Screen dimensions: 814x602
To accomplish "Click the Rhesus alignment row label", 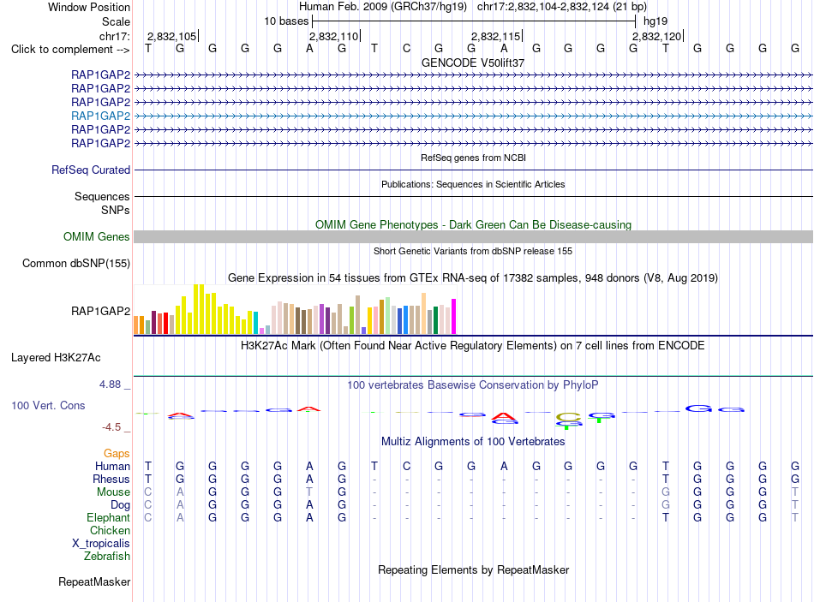I will (111, 479).
